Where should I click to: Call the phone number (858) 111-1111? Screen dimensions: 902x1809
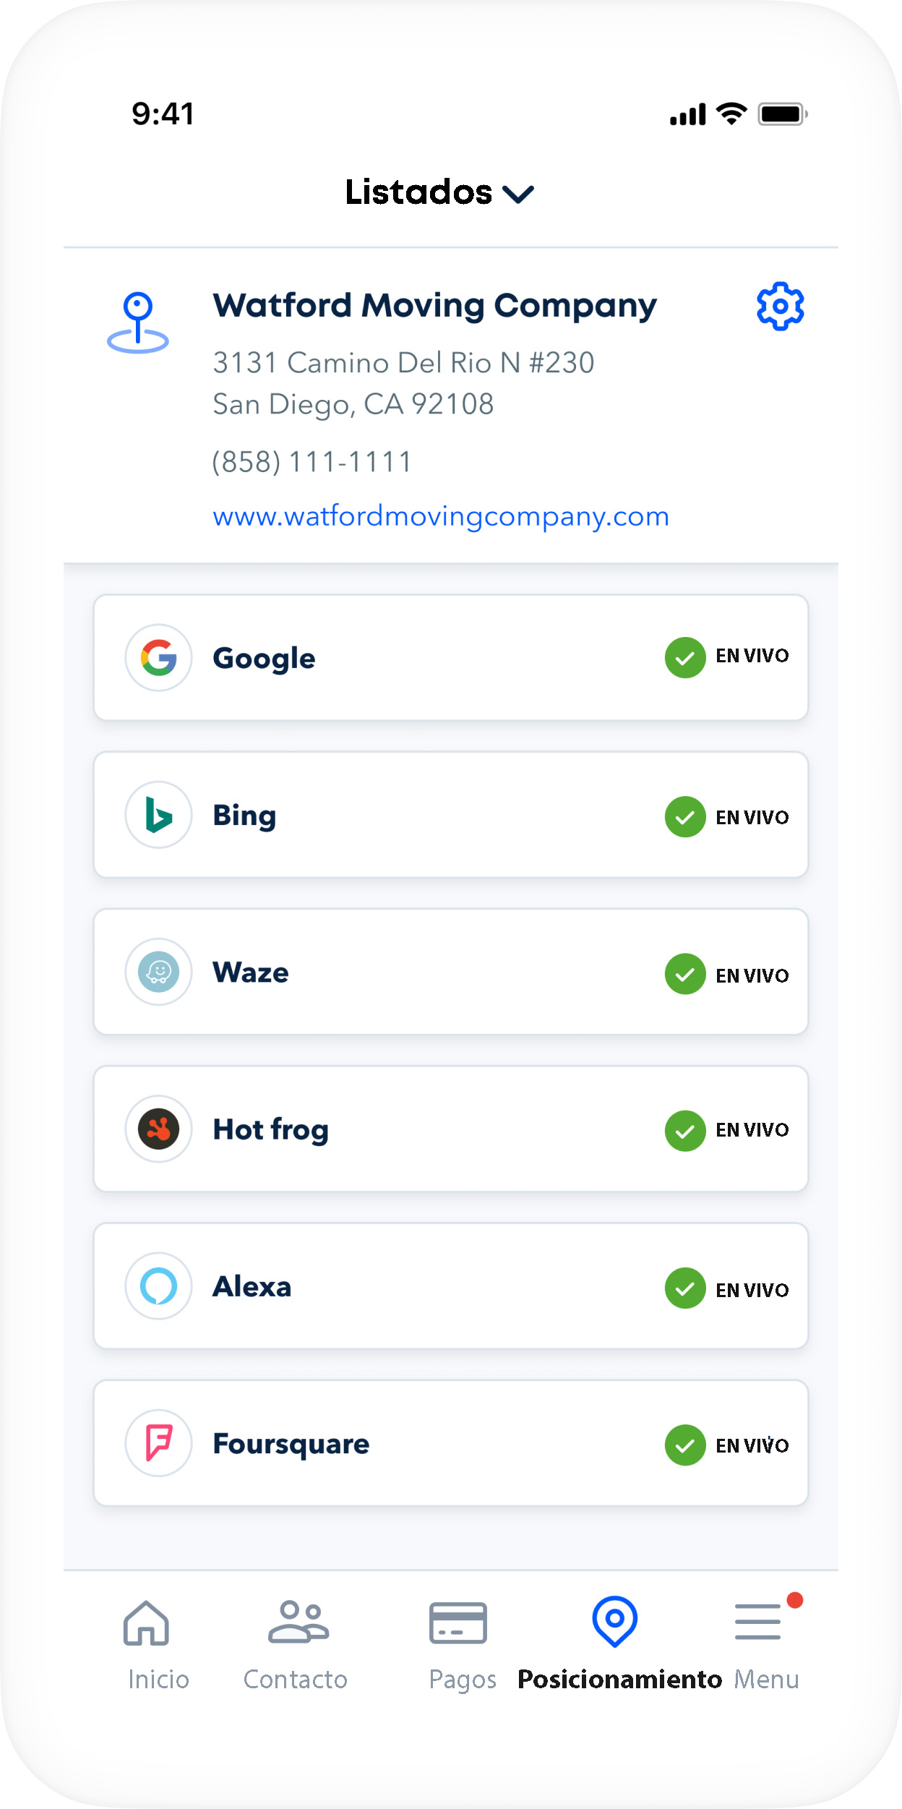tap(312, 462)
